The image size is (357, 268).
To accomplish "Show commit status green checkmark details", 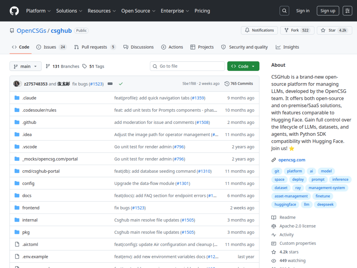I will [121, 84].
